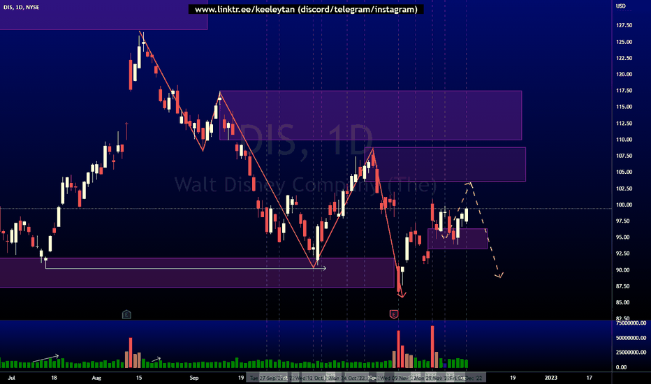
Task: Click the 25000000.00 volume axis label
Action: pos(631,353)
